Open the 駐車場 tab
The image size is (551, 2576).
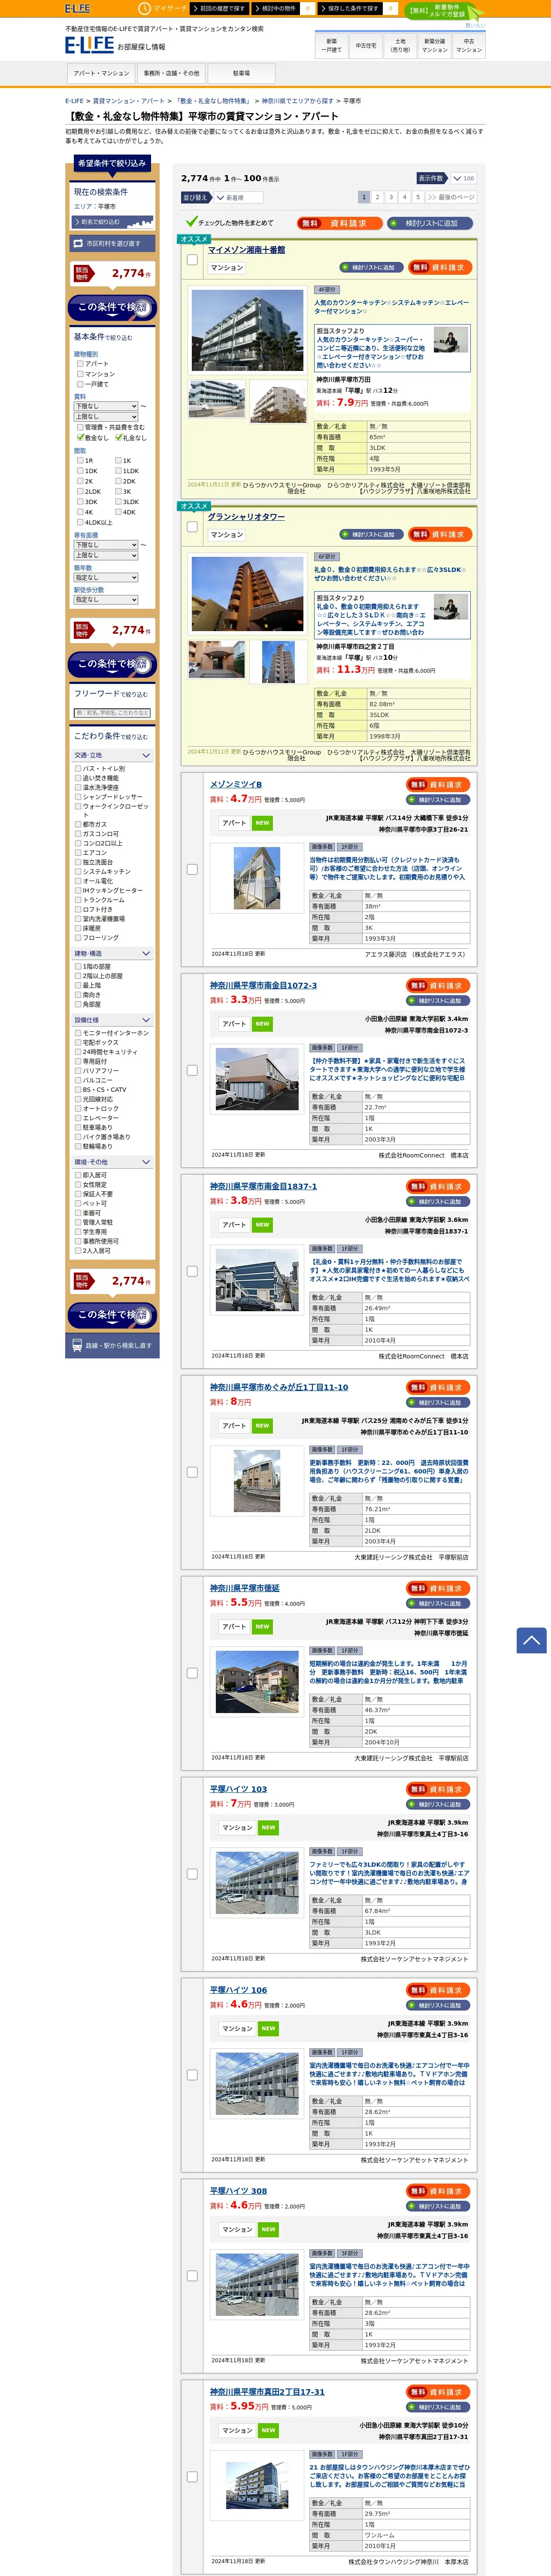[242, 73]
